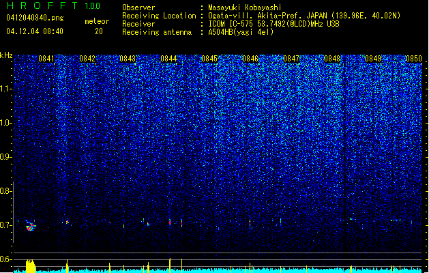Select observer name Masayuki Kobayashi
The image size is (429, 273).
pyautogui.click(x=245, y=8)
